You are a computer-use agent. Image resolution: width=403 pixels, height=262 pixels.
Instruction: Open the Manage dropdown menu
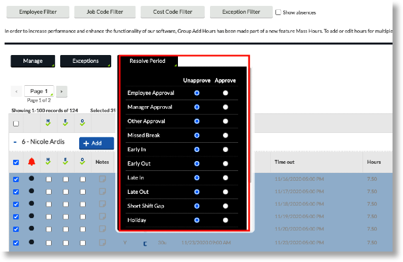point(33,61)
